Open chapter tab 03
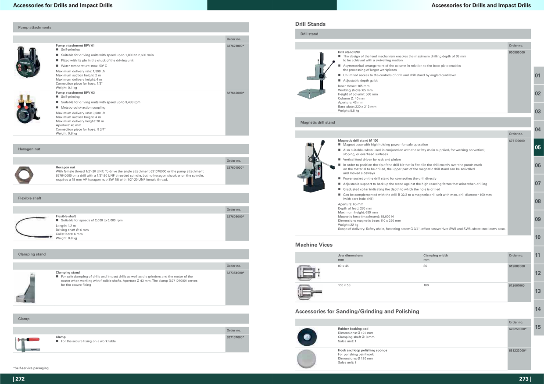The width and height of the screenshot is (544, 384). pos(538,111)
